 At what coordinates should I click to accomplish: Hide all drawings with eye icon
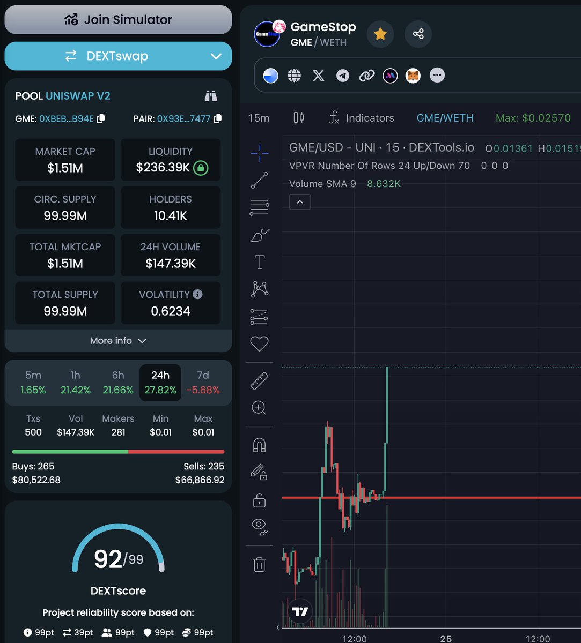tap(260, 527)
